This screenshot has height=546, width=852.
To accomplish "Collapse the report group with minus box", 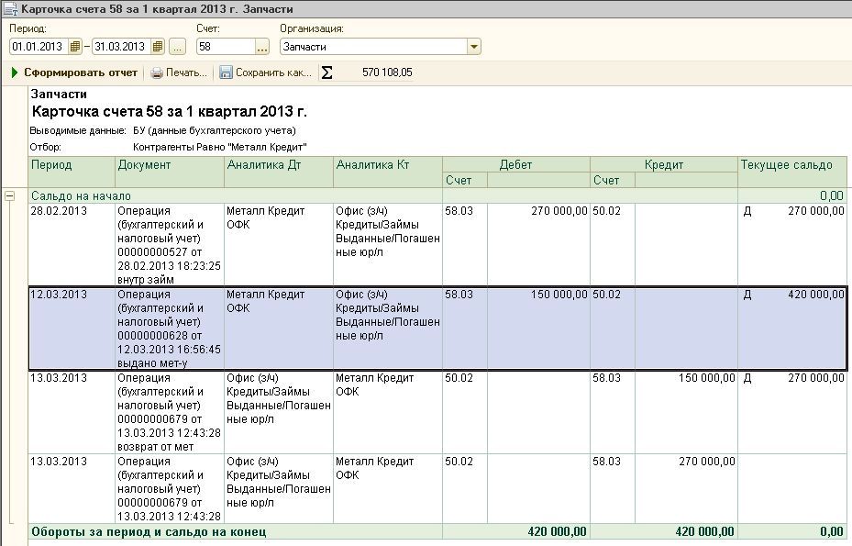I will [10, 195].
